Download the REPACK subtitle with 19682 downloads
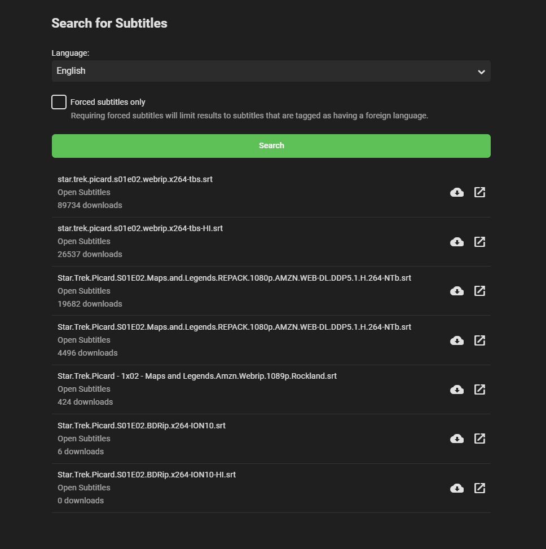Viewport: 546px width, 549px height. click(x=457, y=291)
